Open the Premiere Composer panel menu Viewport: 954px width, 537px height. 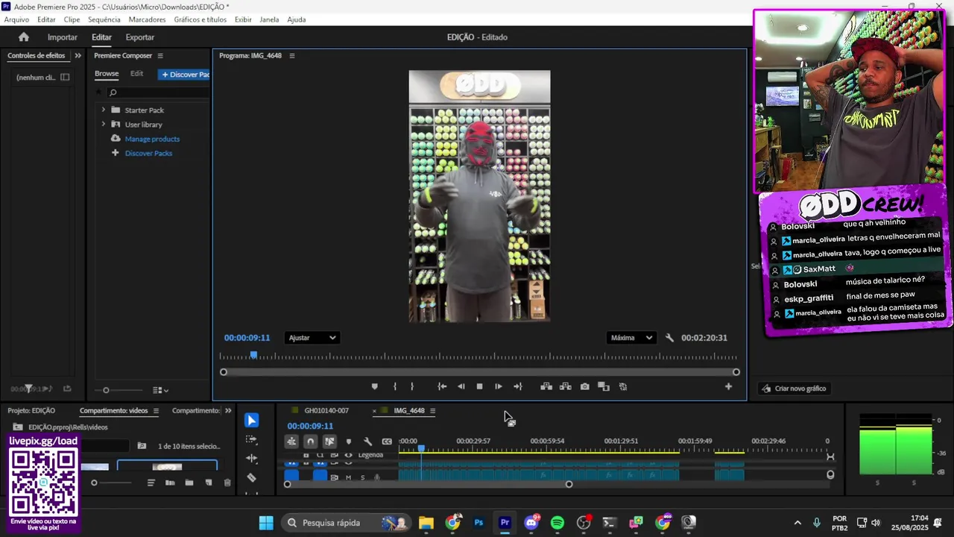coord(159,56)
